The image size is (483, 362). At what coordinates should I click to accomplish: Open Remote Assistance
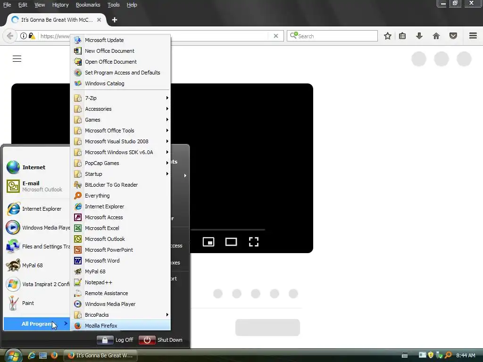click(120, 293)
